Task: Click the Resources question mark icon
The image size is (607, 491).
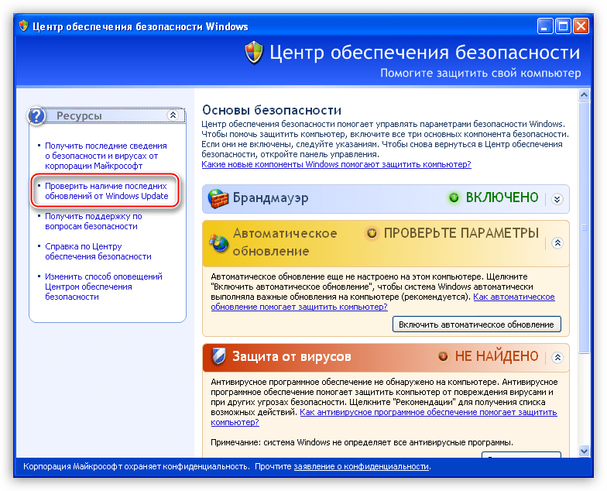Action: (37, 116)
